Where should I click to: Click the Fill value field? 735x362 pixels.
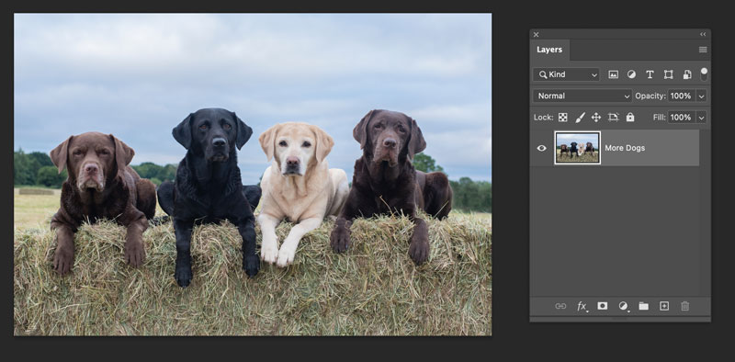[x=682, y=118]
